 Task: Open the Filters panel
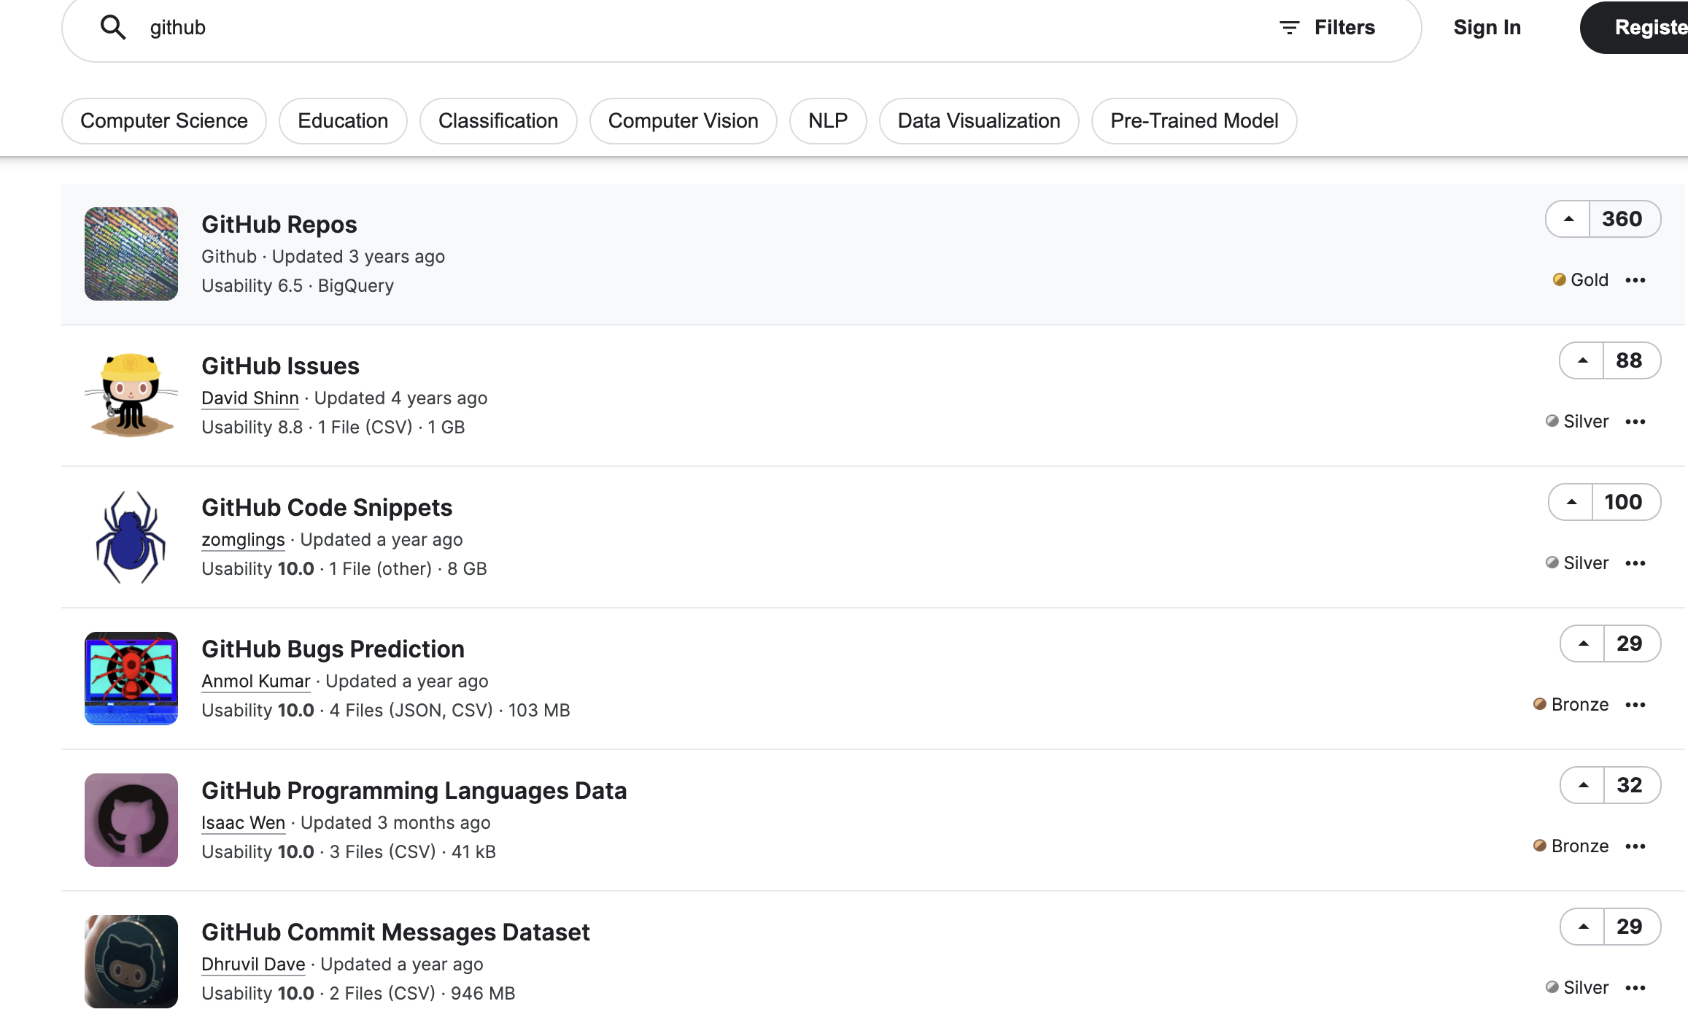coord(1328,28)
